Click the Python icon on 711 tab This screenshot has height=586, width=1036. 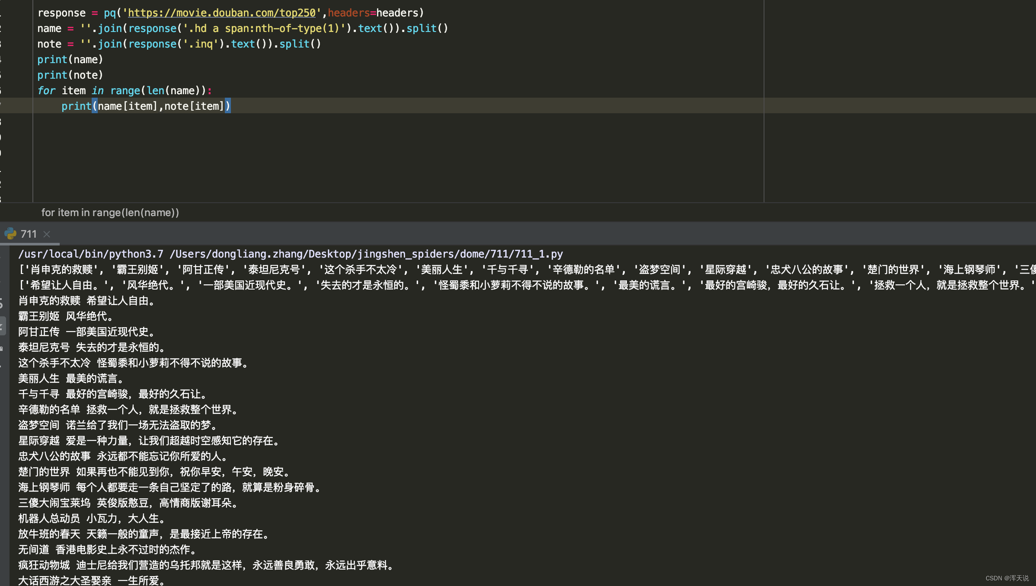pyautogui.click(x=10, y=234)
